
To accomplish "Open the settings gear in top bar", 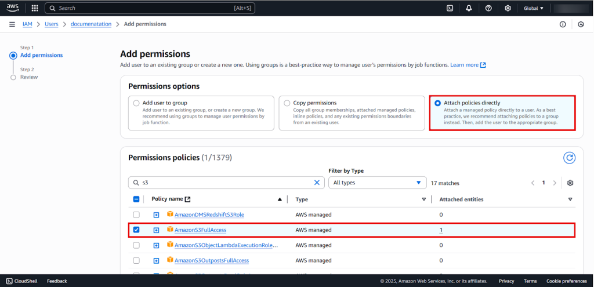I will click(x=508, y=8).
